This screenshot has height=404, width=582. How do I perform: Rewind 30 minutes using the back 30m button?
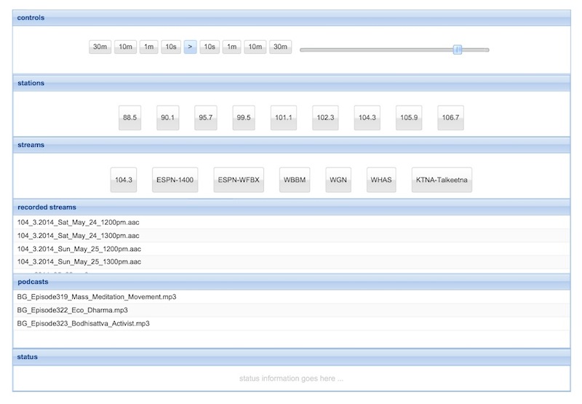coord(100,47)
